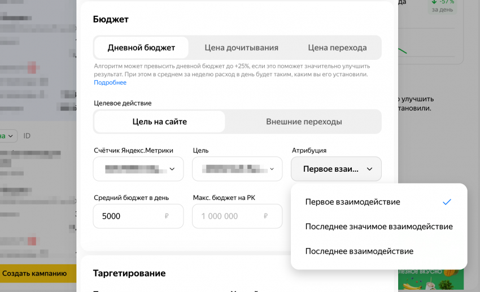Collapse the Атрибуция dropdown
Image resolution: width=480 pixels, height=292 pixels.
pos(336,169)
